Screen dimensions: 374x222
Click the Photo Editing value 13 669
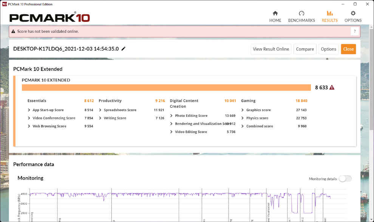point(230,116)
